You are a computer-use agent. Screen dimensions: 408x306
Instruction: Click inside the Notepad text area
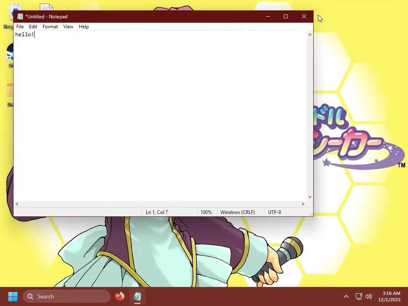click(x=161, y=116)
